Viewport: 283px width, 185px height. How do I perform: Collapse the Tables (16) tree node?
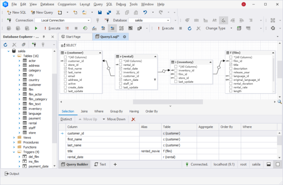pyautogui.click(x=13, y=56)
